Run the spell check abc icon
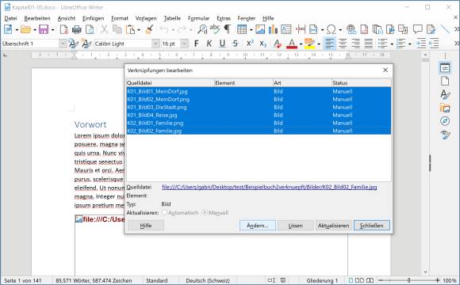 (215, 29)
